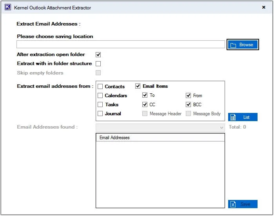Check the Calendars checkbox

pos(100,96)
